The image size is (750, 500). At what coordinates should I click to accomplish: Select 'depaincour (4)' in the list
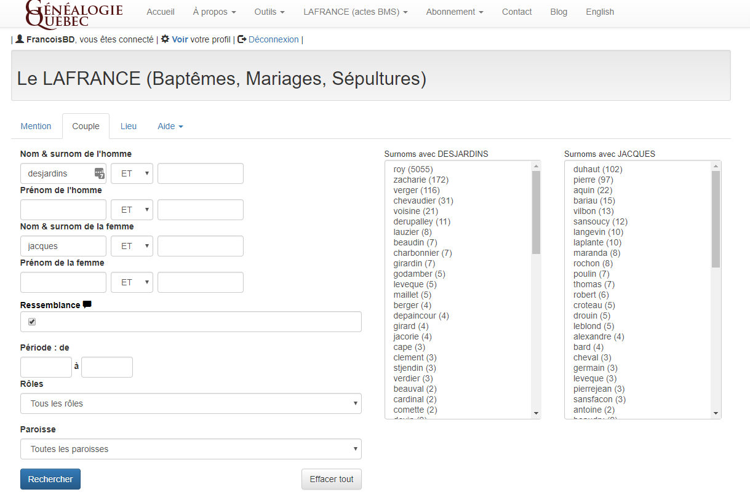[421, 315]
